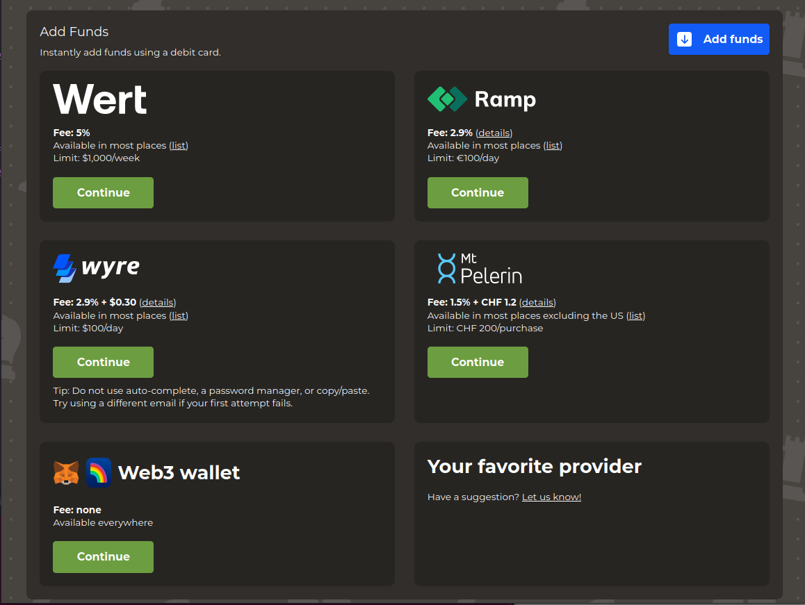The height and width of the screenshot is (605, 805).
Task: Click 'Instantly add funds using a debit card.' text
Action: pos(131,52)
